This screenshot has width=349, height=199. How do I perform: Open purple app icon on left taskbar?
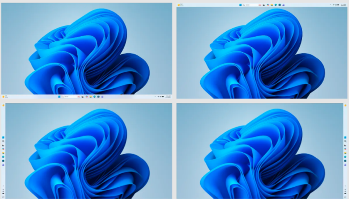pyautogui.click(x=3, y=165)
